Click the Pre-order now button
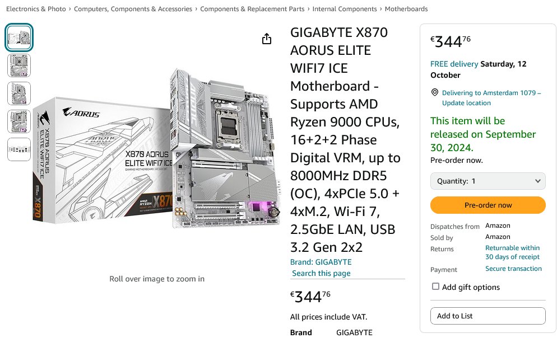557x338 pixels. [x=487, y=205]
